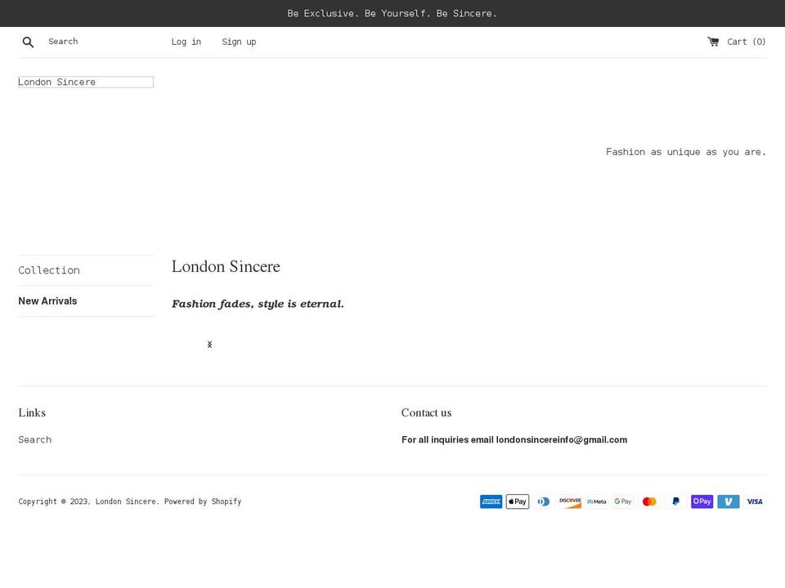The image size is (785, 588).
Task: Click the Meta Pay badge
Action: (x=596, y=501)
